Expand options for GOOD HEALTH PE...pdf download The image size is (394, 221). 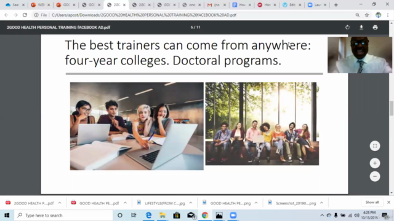coord(125,203)
